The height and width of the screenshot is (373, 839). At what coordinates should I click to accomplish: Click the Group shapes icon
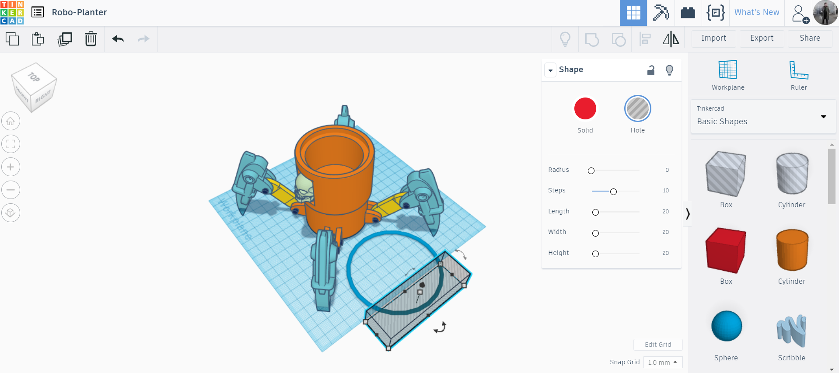592,39
